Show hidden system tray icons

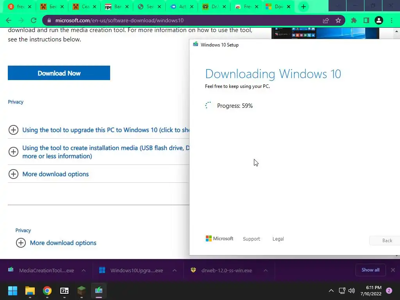click(x=331, y=291)
